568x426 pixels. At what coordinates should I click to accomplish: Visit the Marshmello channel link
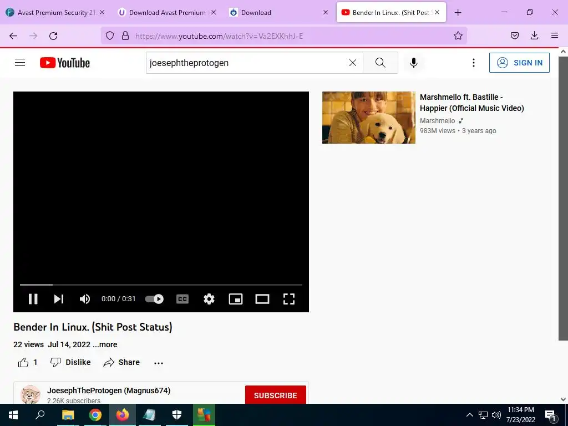[437, 120]
